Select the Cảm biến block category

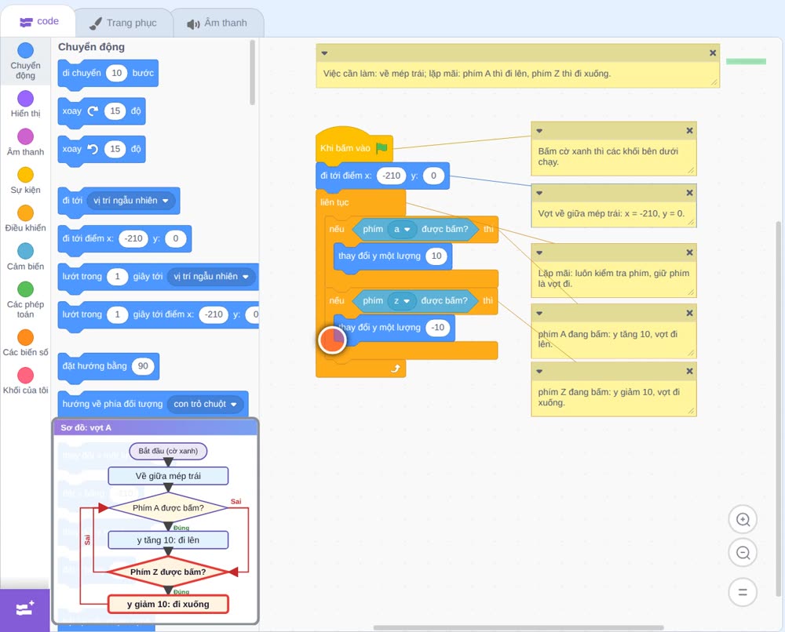[x=26, y=256]
